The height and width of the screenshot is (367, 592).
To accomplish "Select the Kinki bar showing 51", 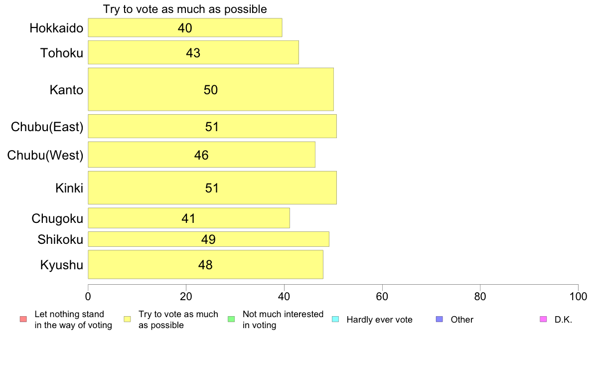I will pos(212,187).
